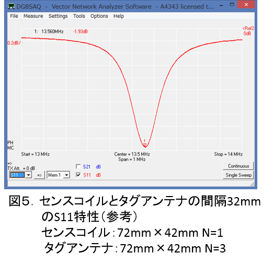Click the marker readout 13.560MHz
The image size is (273, 264).
(52, 31)
